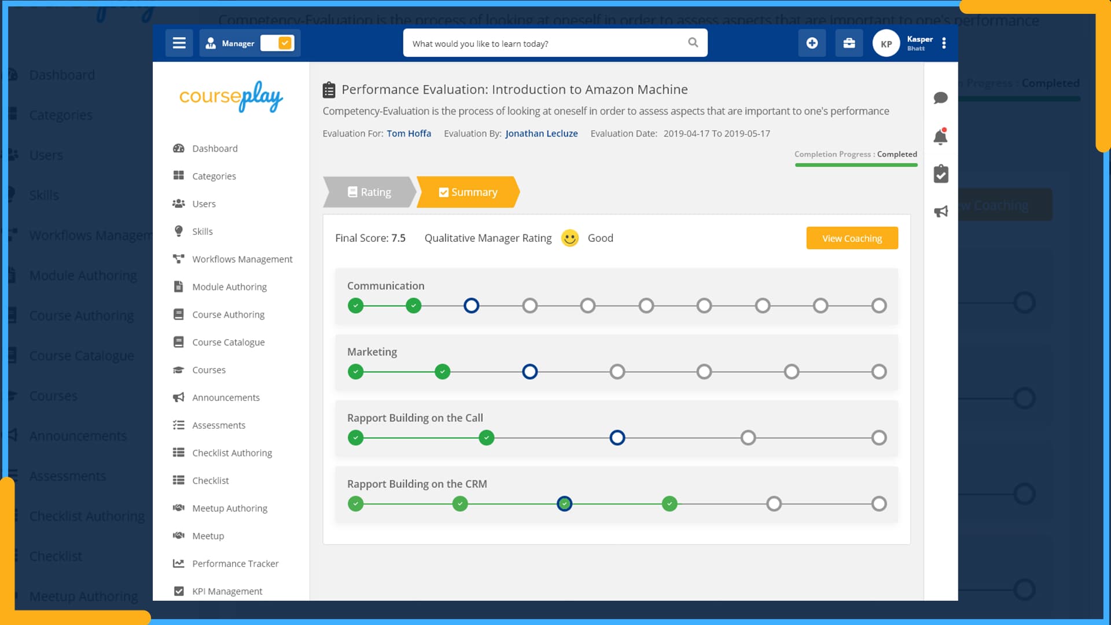Open the KP profile avatar menu
The width and height of the screenshot is (1111, 625).
[x=885, y=43]
